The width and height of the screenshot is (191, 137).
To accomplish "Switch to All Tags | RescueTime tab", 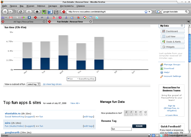I will (23, 22).
